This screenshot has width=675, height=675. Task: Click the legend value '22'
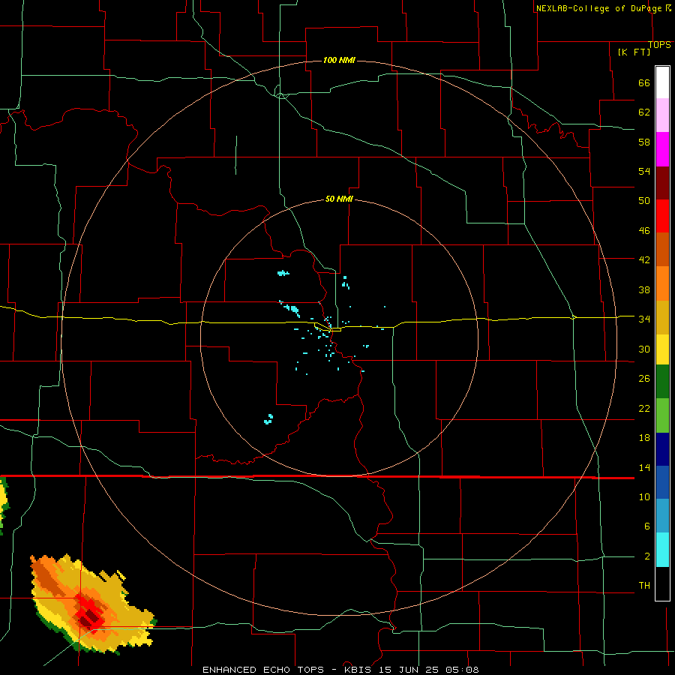pyautogui.click(x=644, y=408)
